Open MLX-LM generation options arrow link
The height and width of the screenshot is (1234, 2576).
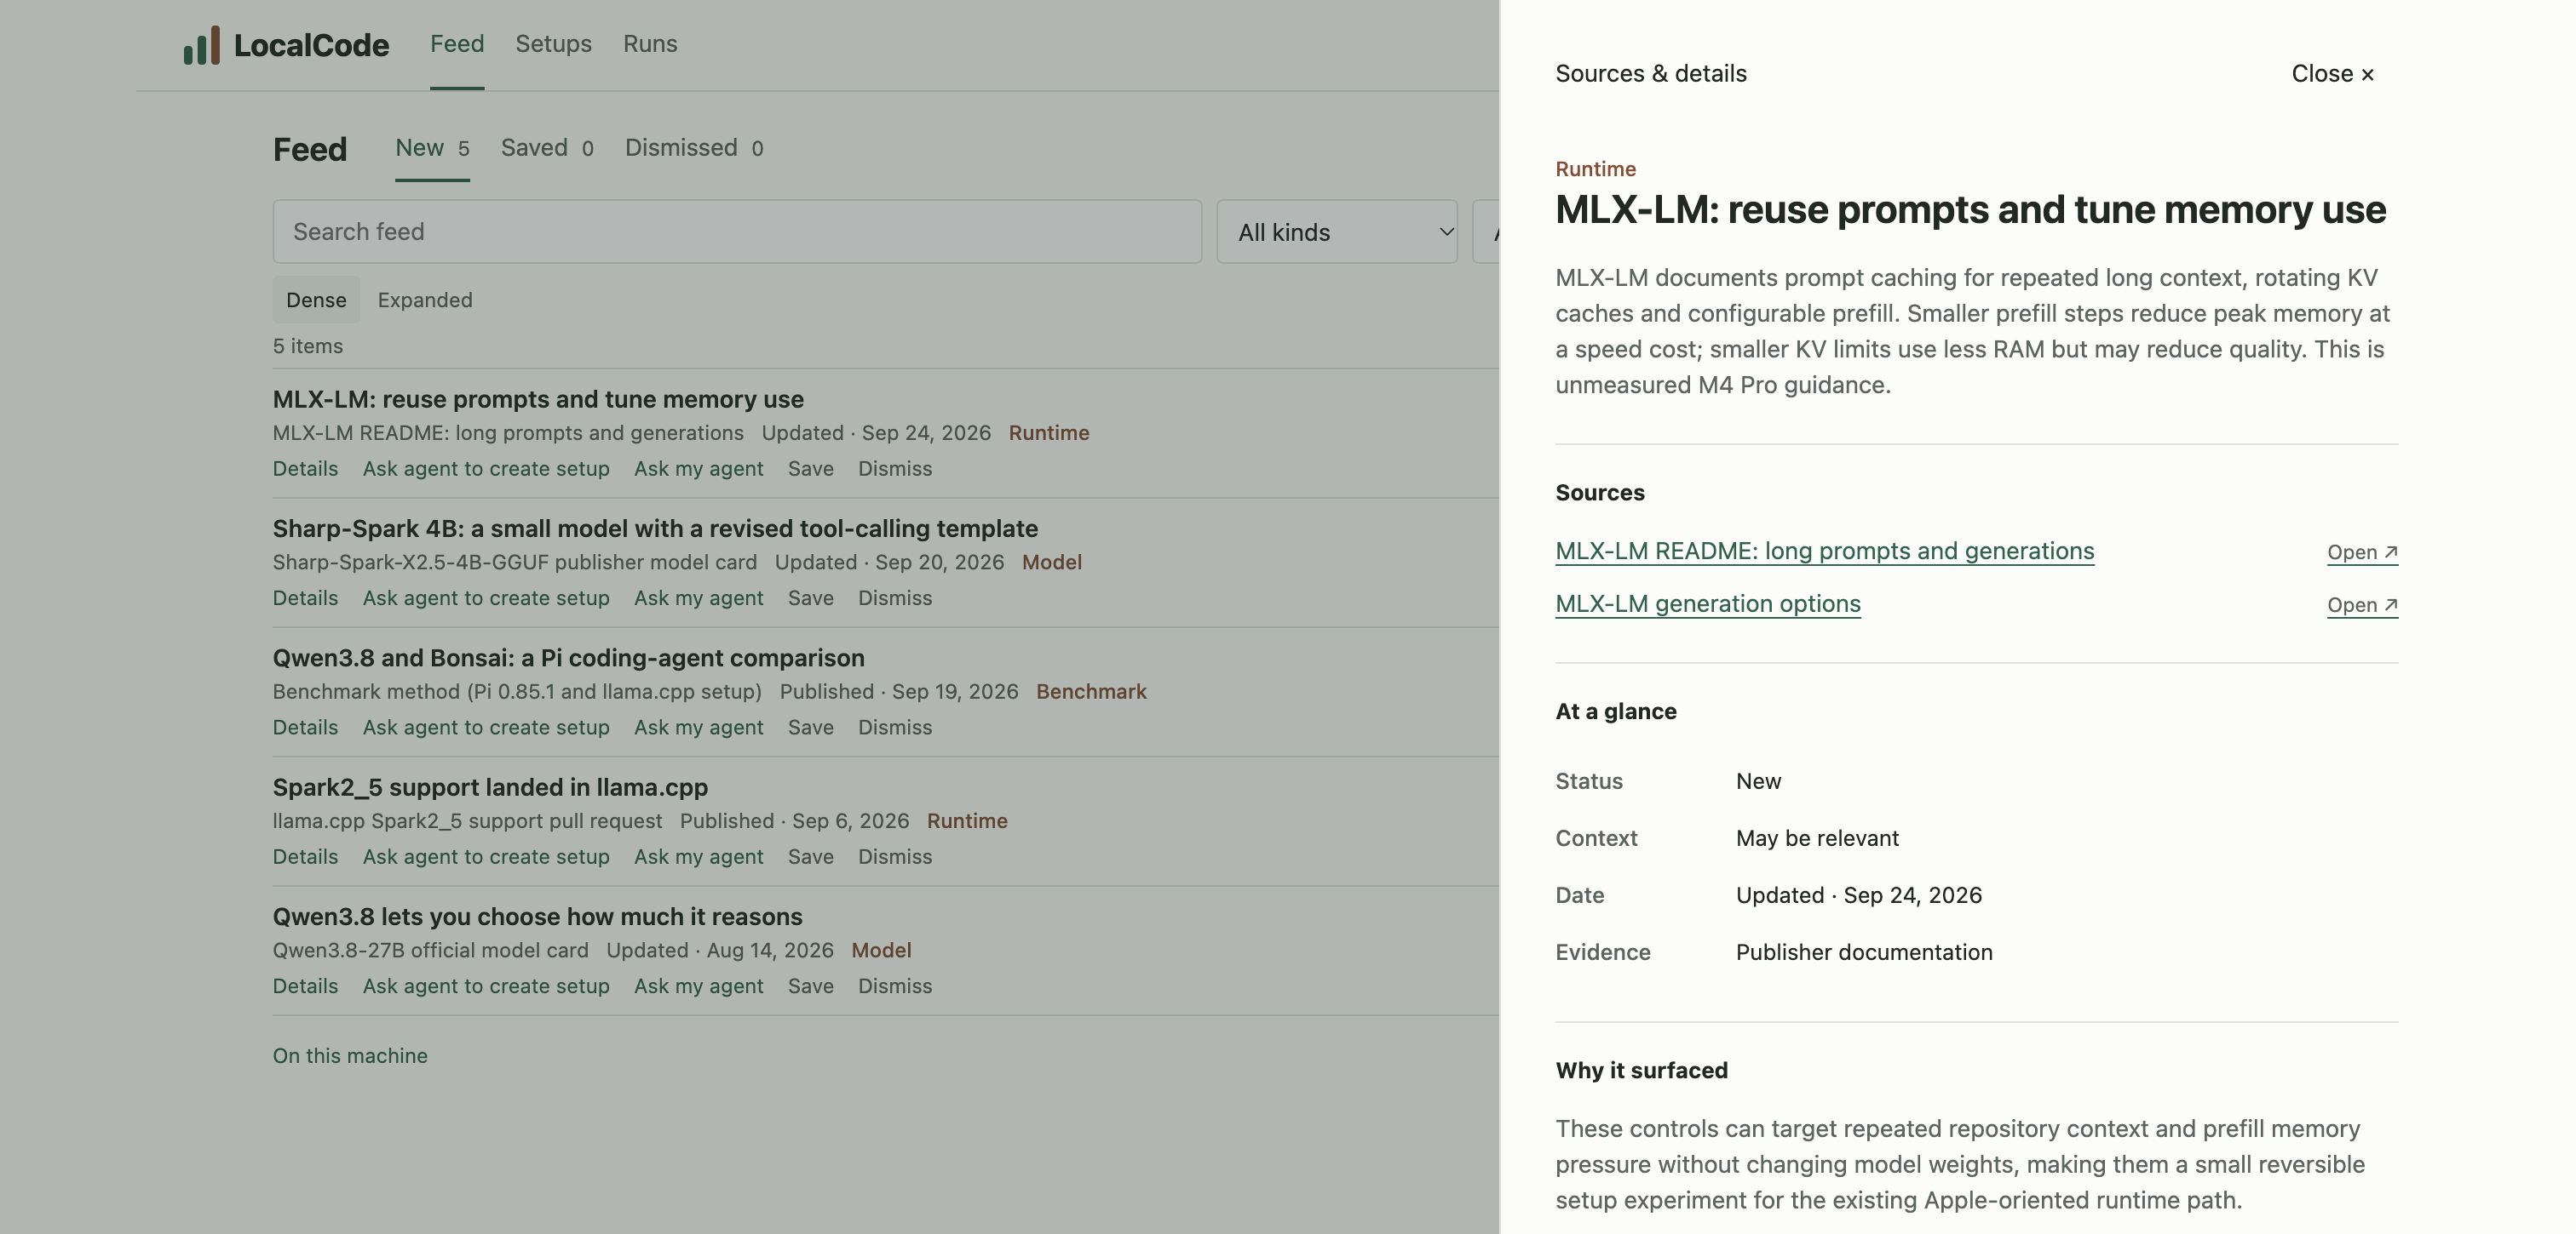(2362, 604)
